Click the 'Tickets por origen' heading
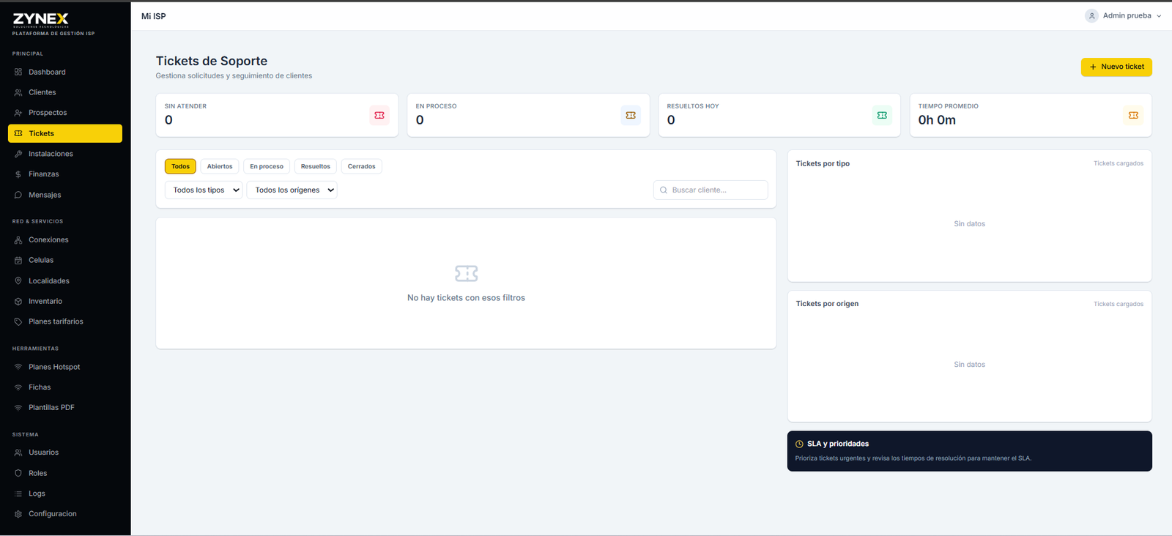Screen dimensions: 1172x536 pos(827,304)
